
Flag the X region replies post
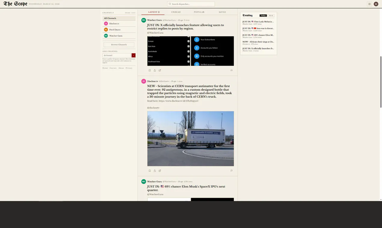point(231,70)
